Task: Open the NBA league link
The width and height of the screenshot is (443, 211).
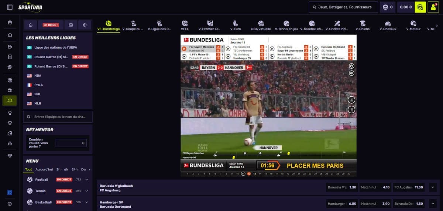Action: tap(38, 76)
